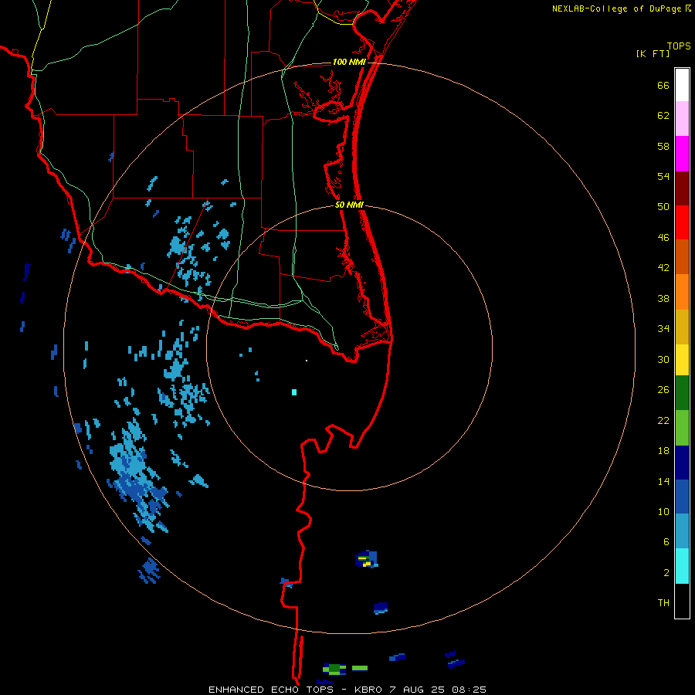
Task: Click the bright red swatch above 46
Action: (682, 222)
